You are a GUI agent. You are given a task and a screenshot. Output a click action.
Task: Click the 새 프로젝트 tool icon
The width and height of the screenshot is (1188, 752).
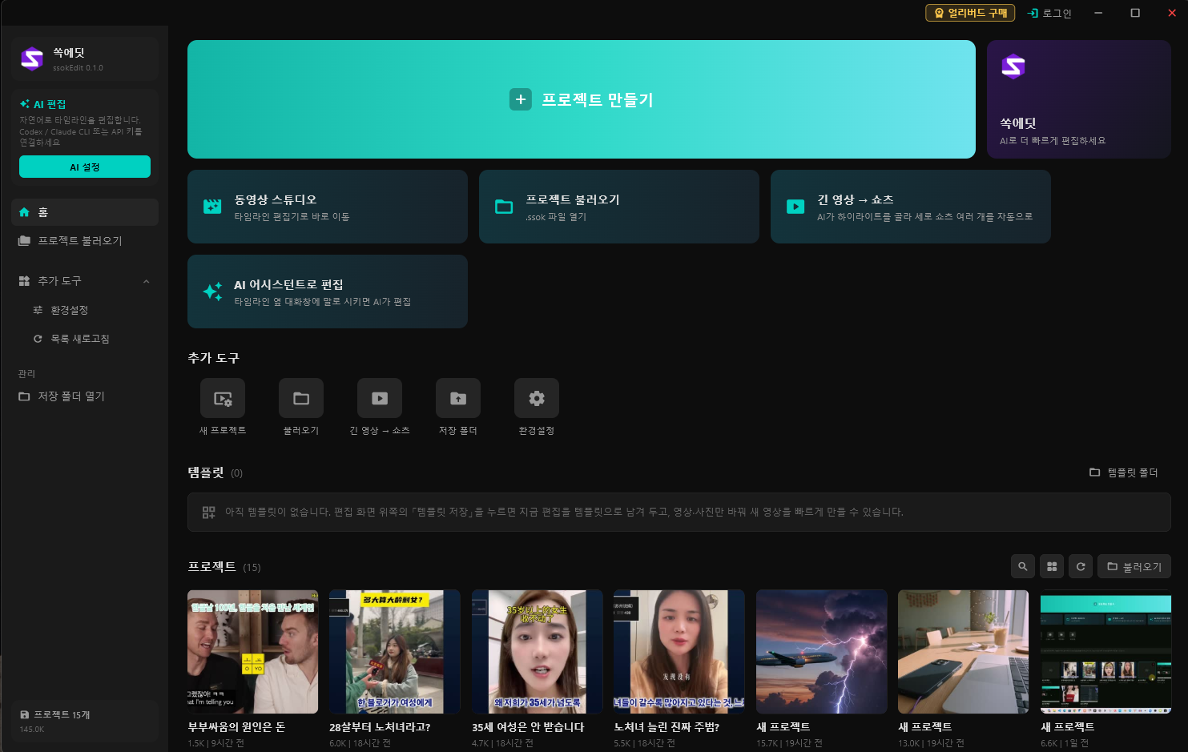(223, 398)
